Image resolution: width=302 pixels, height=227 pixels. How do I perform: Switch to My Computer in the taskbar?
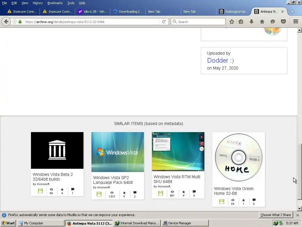pos(41,223)
